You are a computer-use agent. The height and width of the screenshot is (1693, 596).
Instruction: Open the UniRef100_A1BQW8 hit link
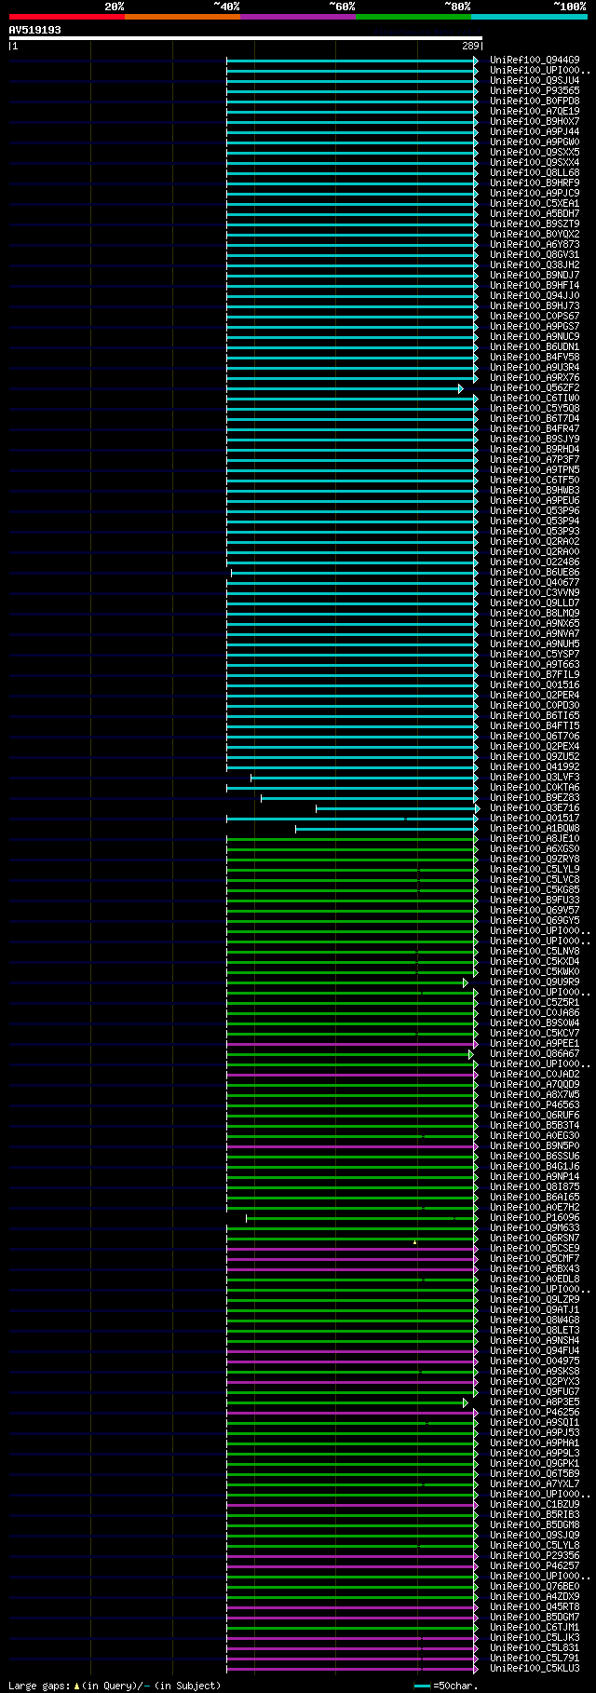coord(535,829)
